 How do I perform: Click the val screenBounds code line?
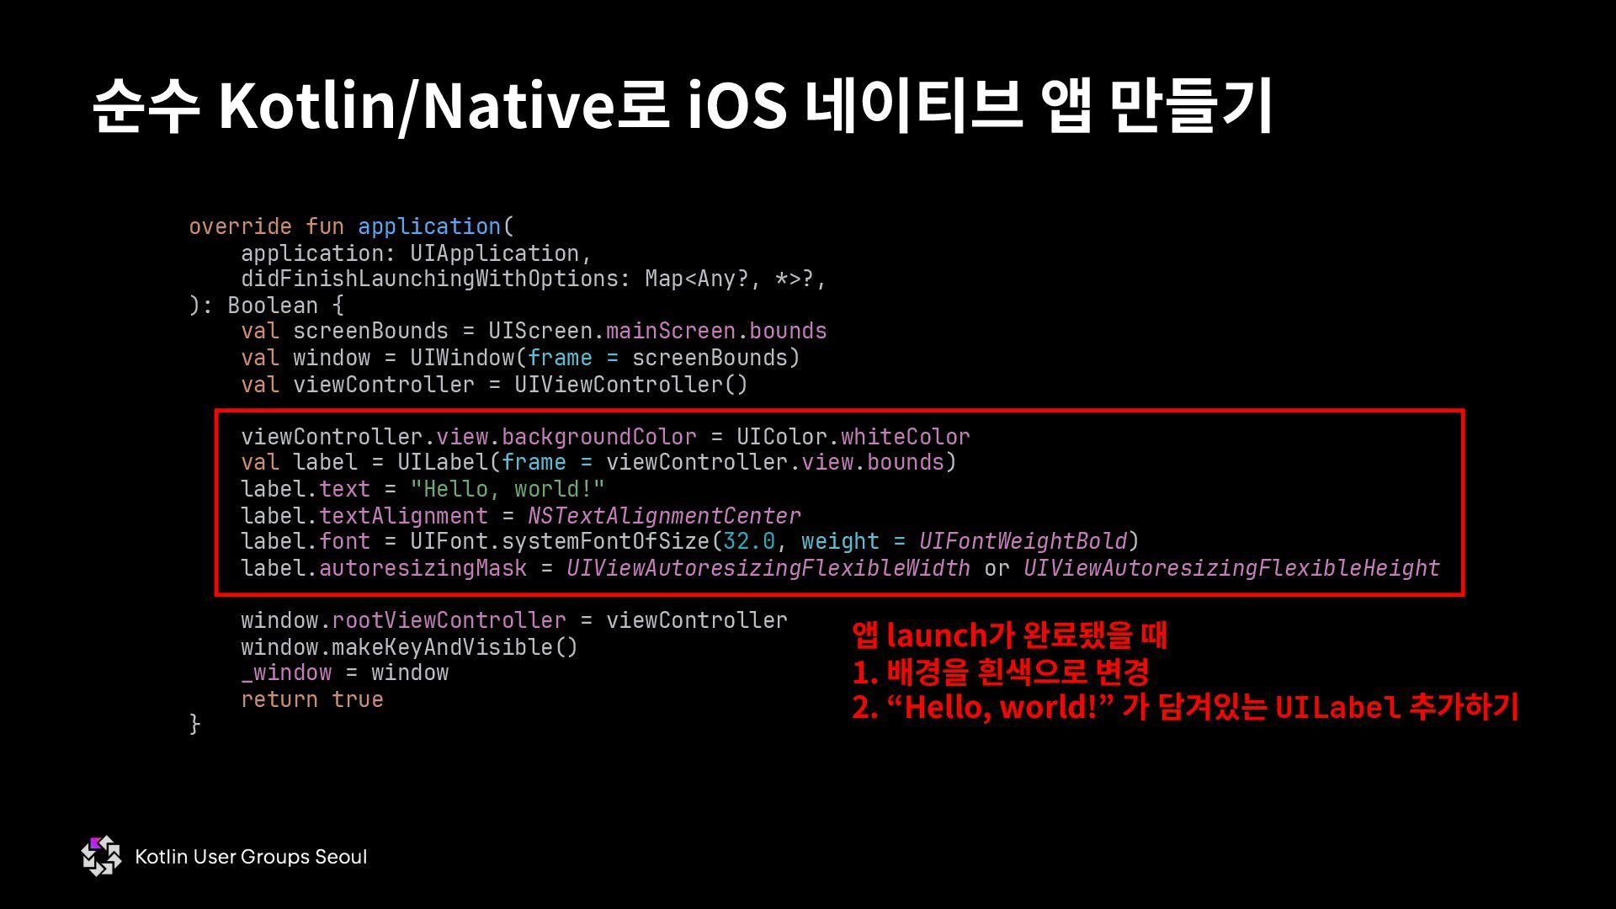pyautogui.click(x=534, y=331)
